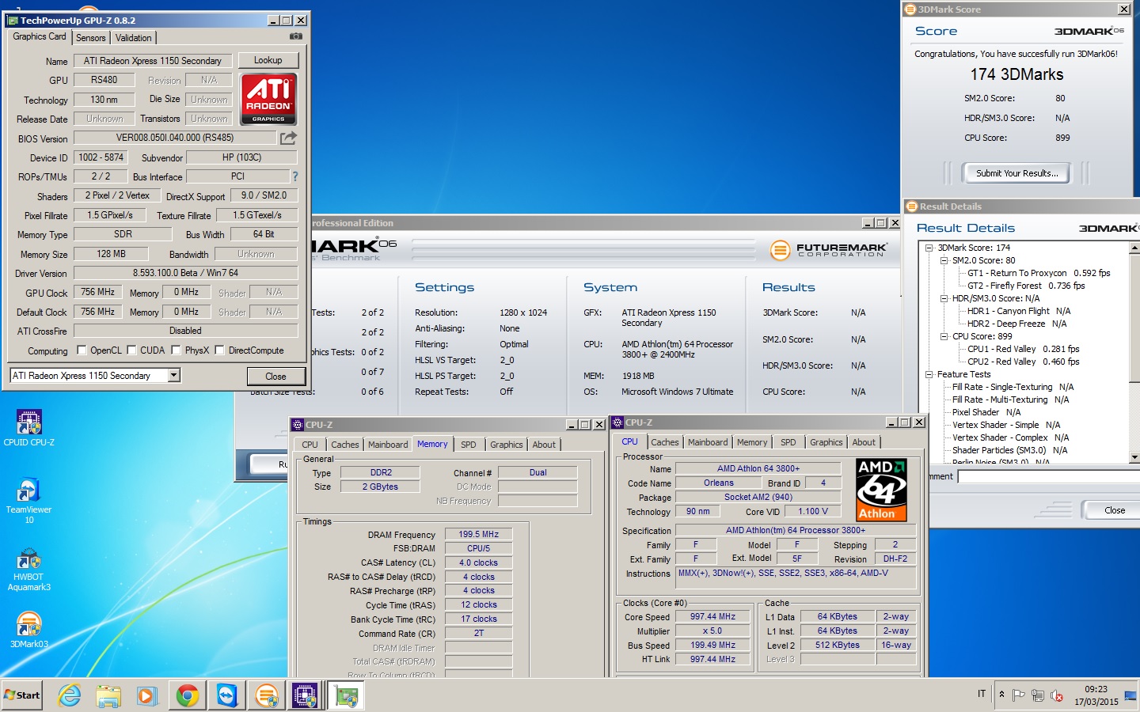Click the AMD Athlon 64 logo

click(881, 490)
